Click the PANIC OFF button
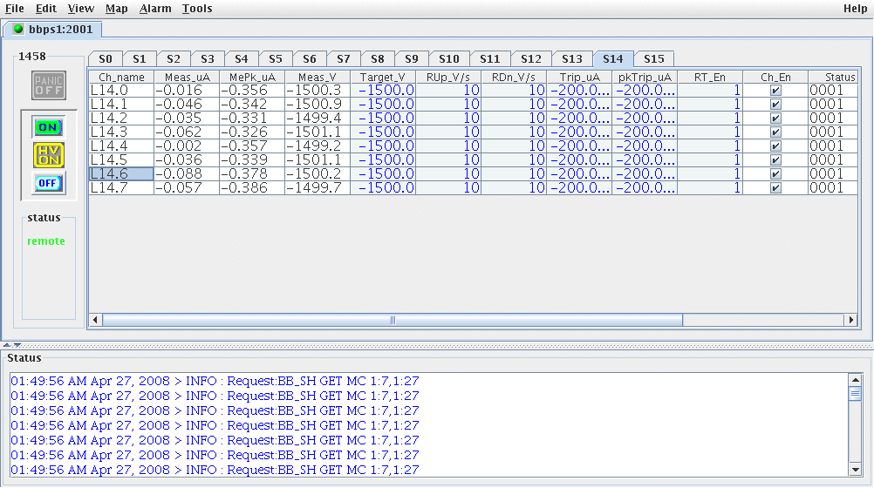This screenshot has height=488, width=874. tap(49, 85)
